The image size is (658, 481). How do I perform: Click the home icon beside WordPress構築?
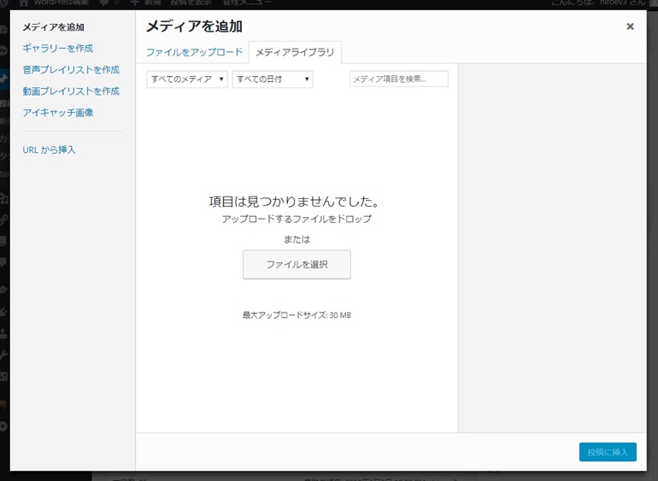24,3
